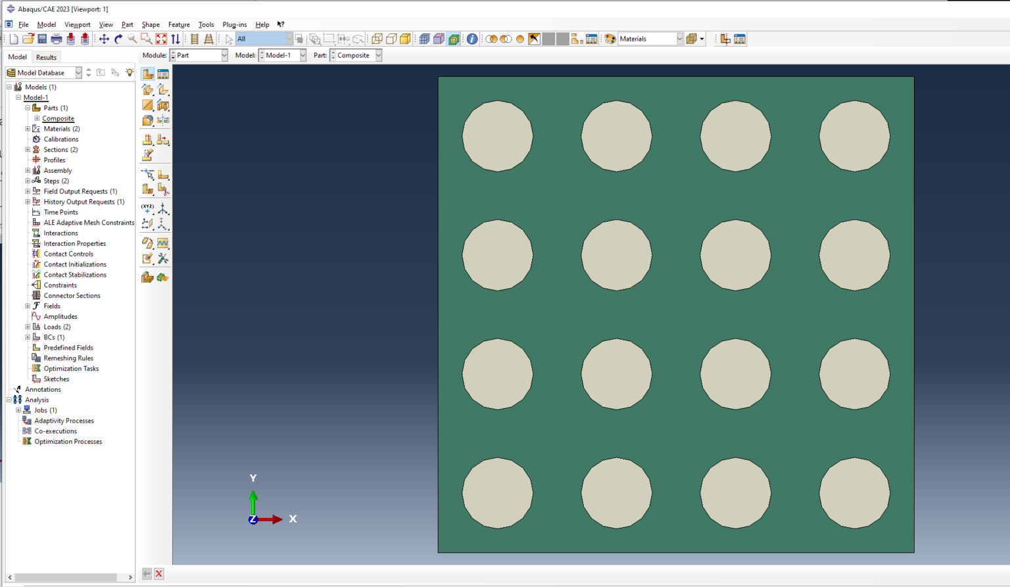Viewport: 1010px width, 587px height.
Task: Select Predefined Fields in model tree
Action: pos(68,348)
